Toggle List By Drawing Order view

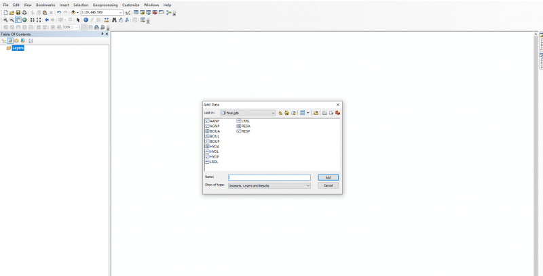click(3, 41)
